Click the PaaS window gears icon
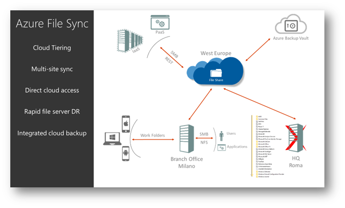345x208 pixels. pyautogui.click(x=160, y=22)
